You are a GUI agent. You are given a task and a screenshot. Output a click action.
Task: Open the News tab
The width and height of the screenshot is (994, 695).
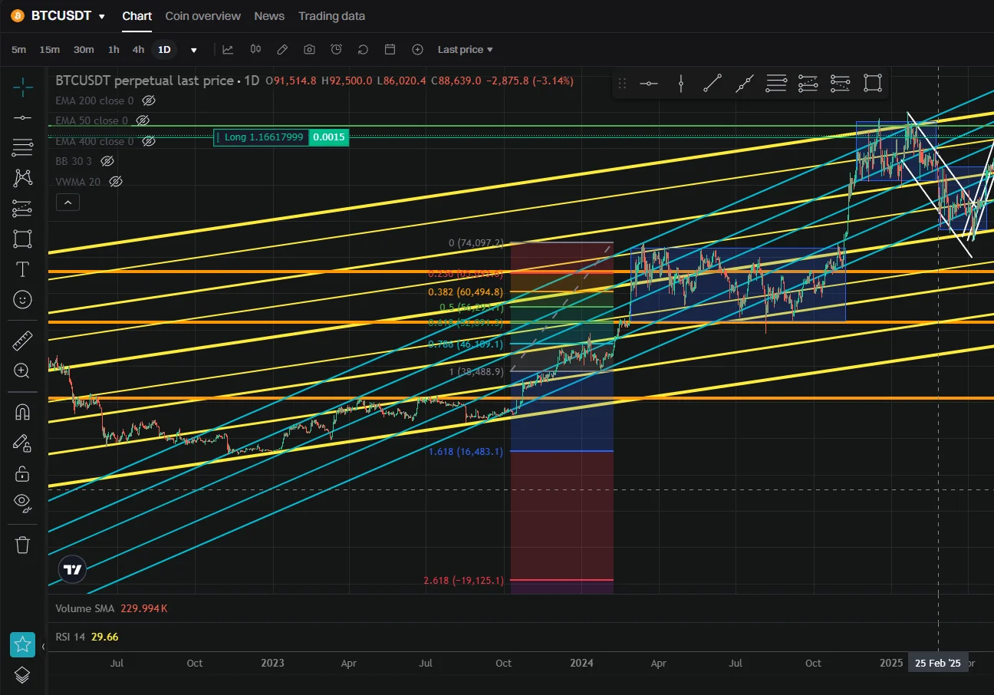(x=269, y=16)
